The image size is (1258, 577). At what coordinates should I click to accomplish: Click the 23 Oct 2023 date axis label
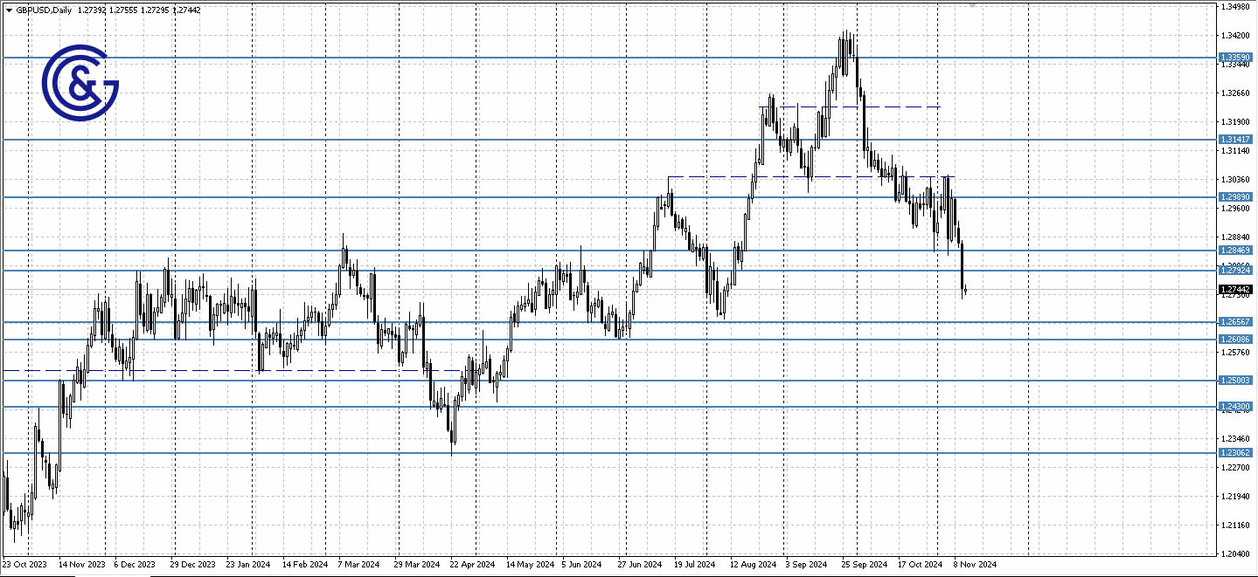coord(24,564)
